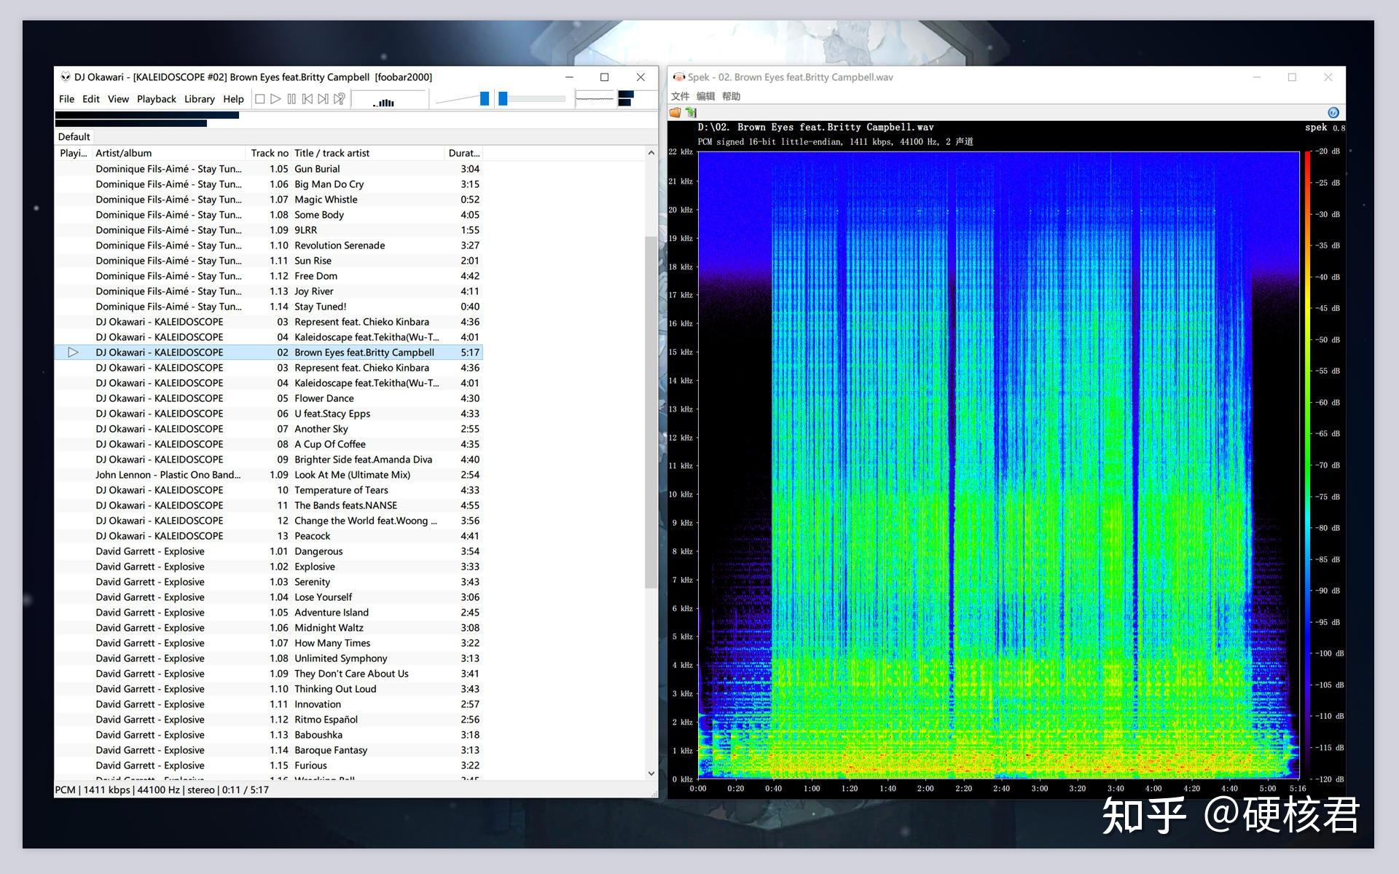Open the Library menu in foobar2000
Image resolution: width=1399 pixels, height=874 pixels.
point(200,98)
